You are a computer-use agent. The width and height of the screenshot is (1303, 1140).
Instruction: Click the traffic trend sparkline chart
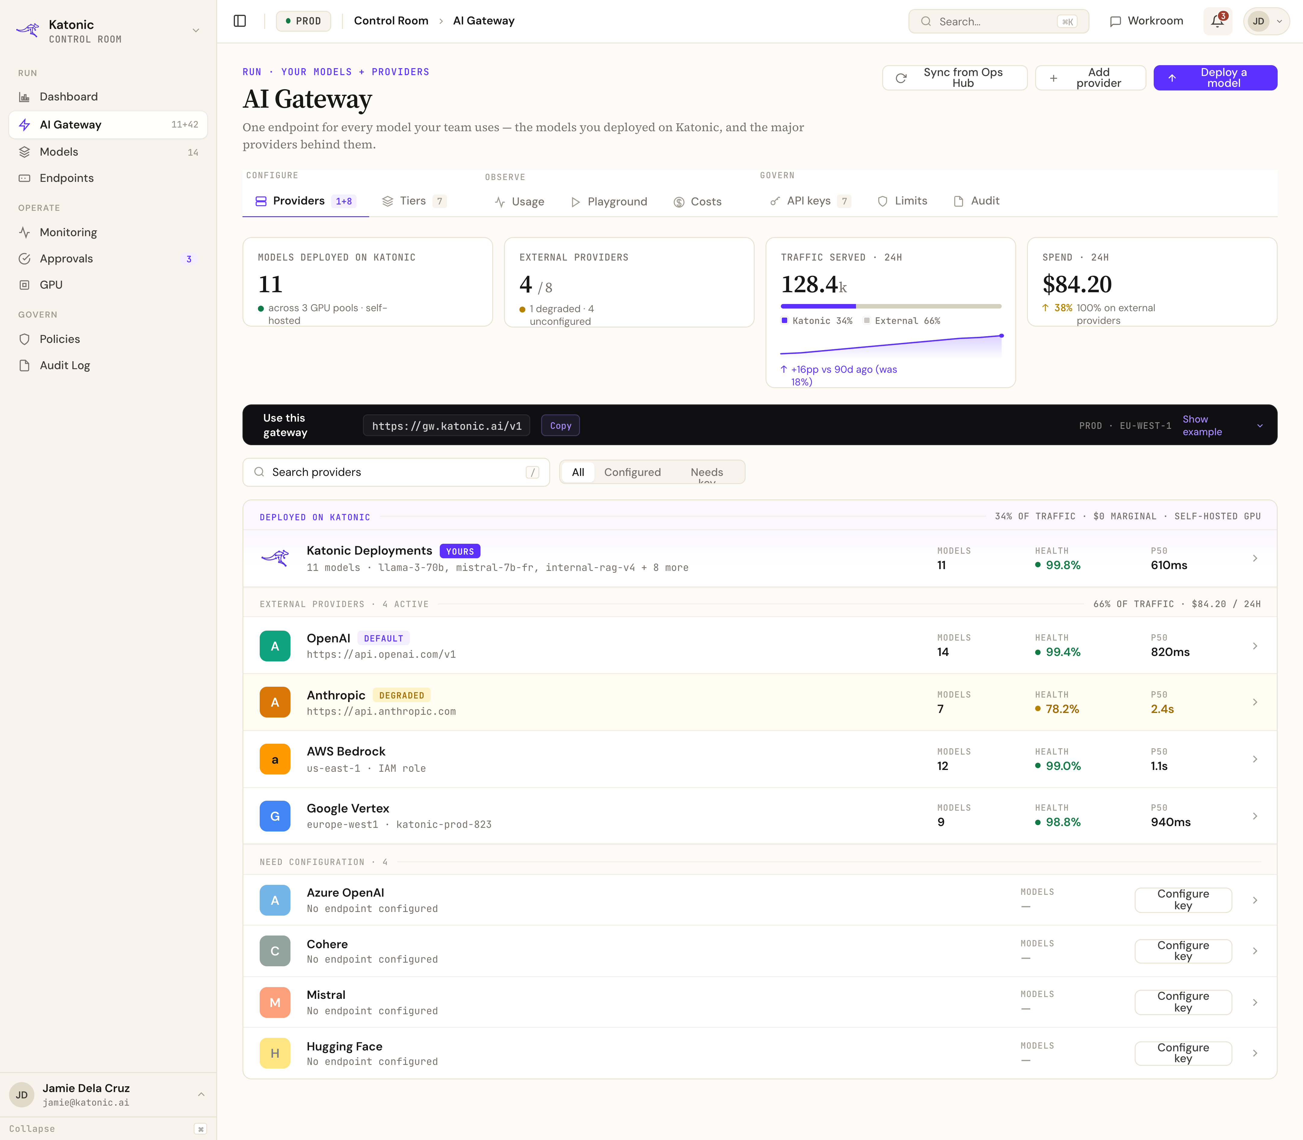(891, 345)
